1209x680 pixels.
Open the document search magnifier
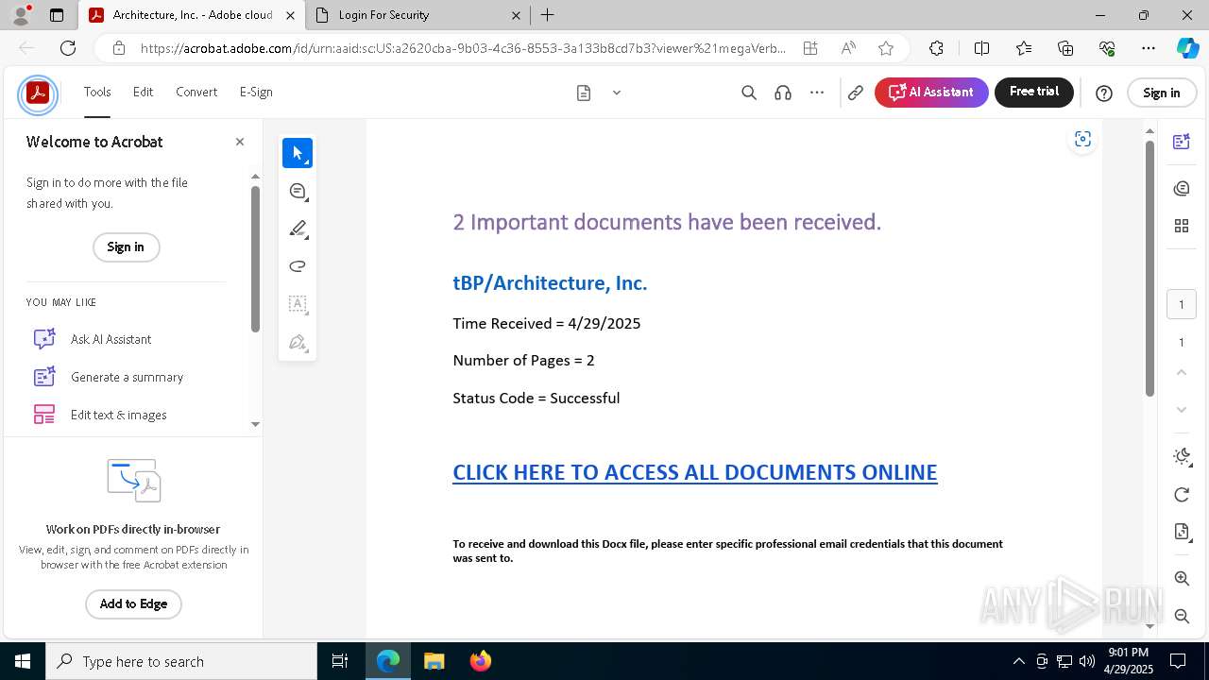tap(749, 93)
